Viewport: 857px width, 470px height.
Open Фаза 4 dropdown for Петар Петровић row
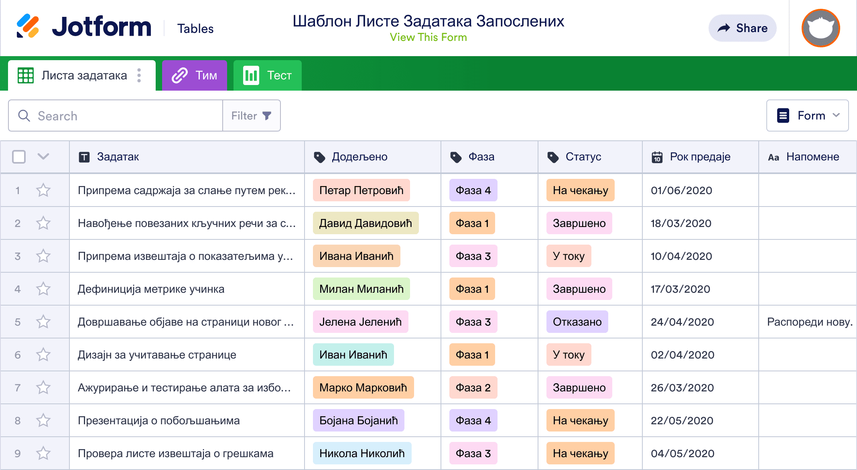tap(473, 190)
